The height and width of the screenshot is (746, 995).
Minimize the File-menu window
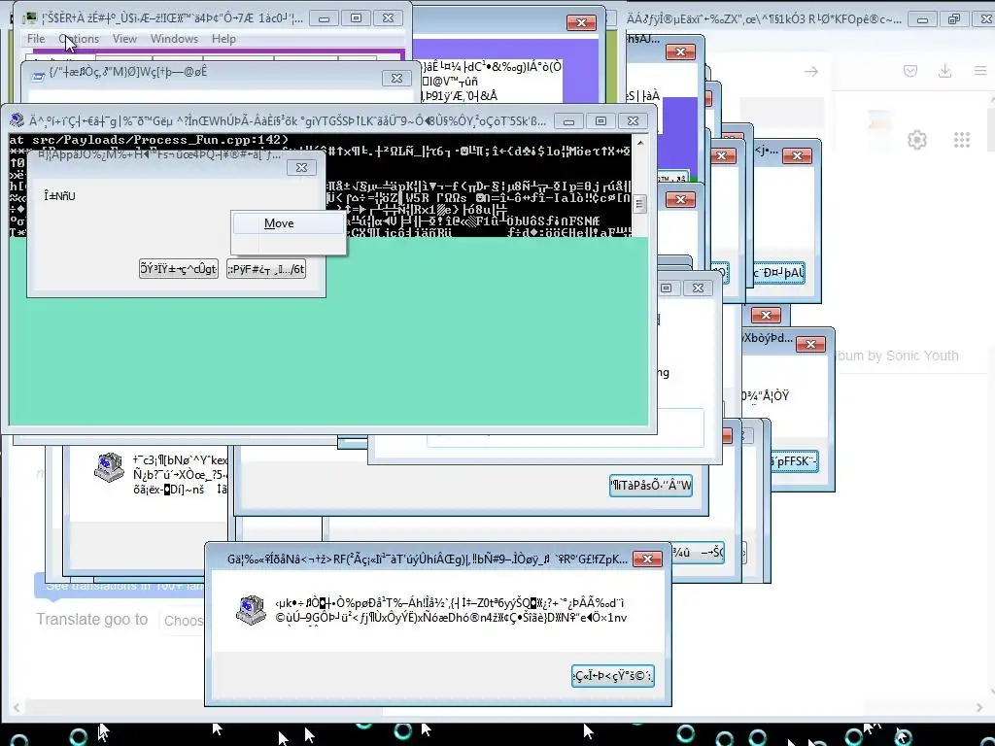pyautogui.click(x=324, y=18)
